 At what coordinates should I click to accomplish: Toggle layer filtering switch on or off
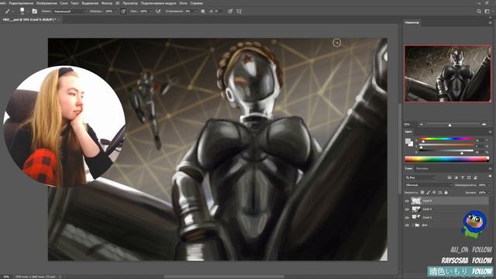tap(490, 176)
